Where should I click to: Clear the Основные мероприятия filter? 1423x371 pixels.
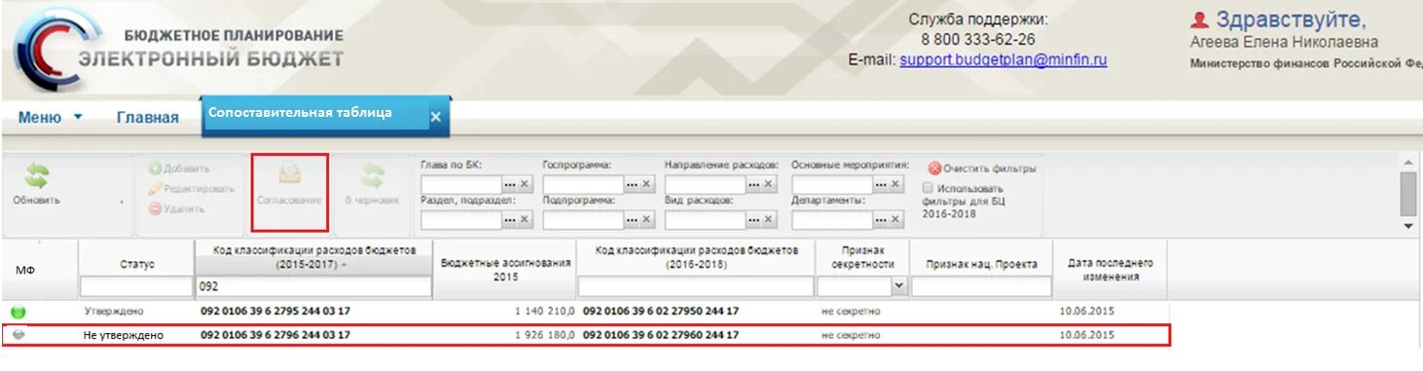click(x=896, y=184)
